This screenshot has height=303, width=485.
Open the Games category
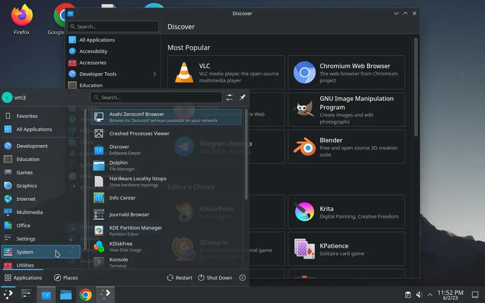point(41,172)
